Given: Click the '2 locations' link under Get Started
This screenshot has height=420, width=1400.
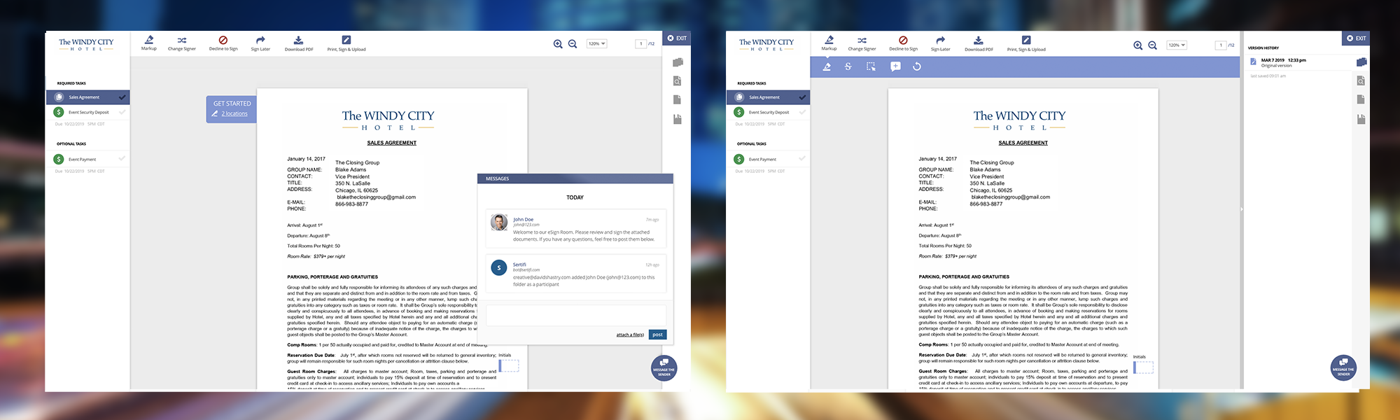Looking at the screenshot, I should click(x=236, y=114).
